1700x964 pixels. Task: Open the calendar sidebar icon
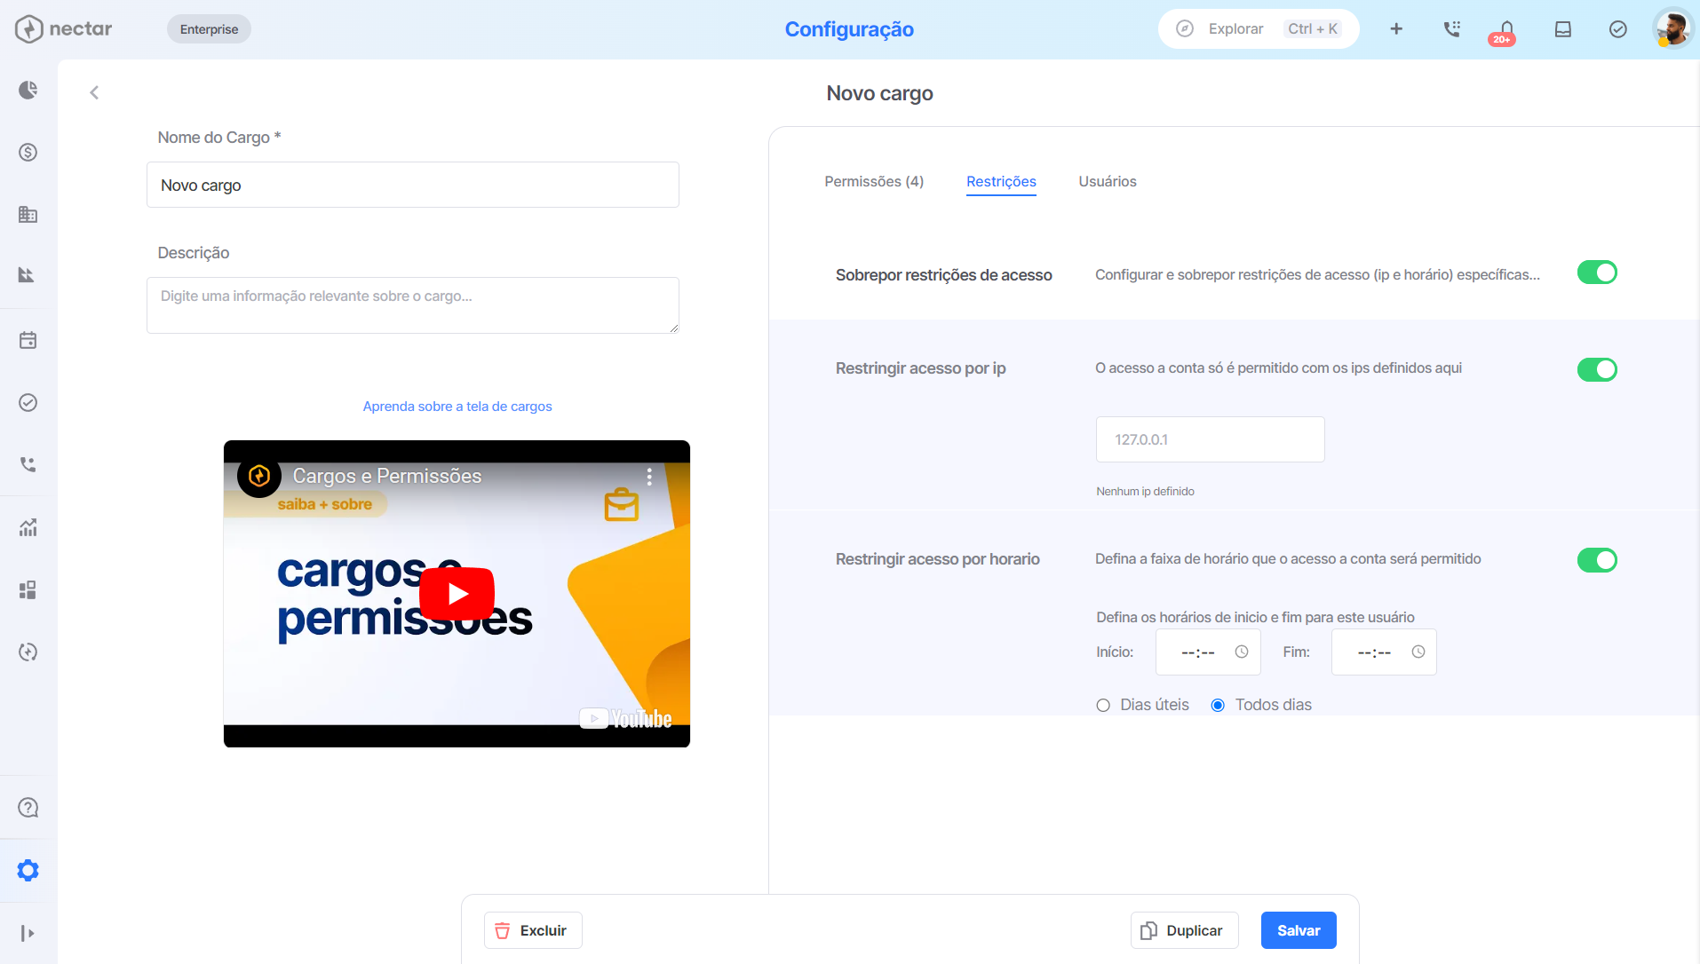click(x=28, y=340)
